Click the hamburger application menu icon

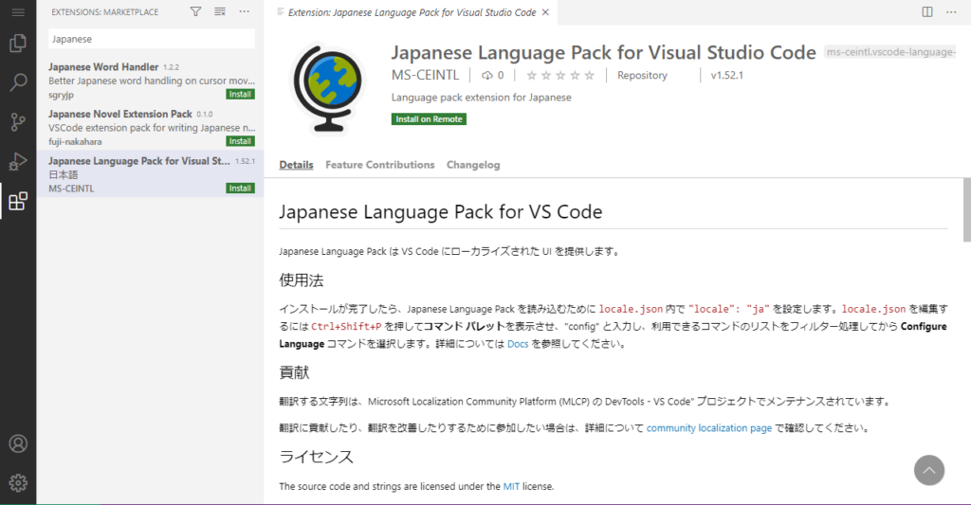click(18, 11)
